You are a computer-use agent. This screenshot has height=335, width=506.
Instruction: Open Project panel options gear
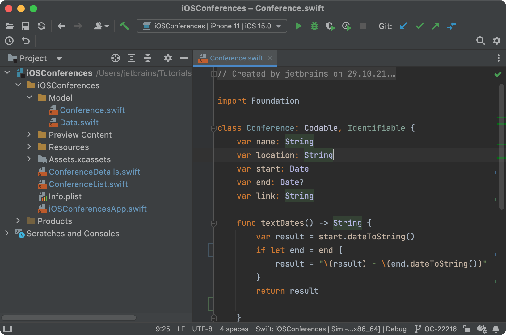[168, 58]
